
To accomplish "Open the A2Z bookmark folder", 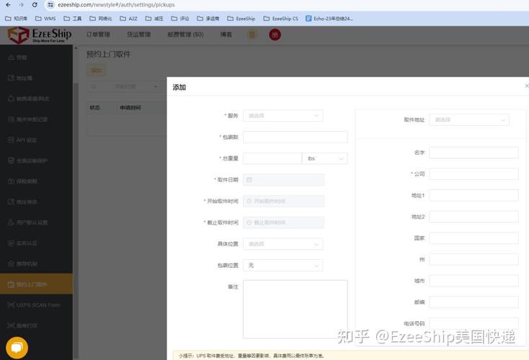I will [x=128, y=19].
